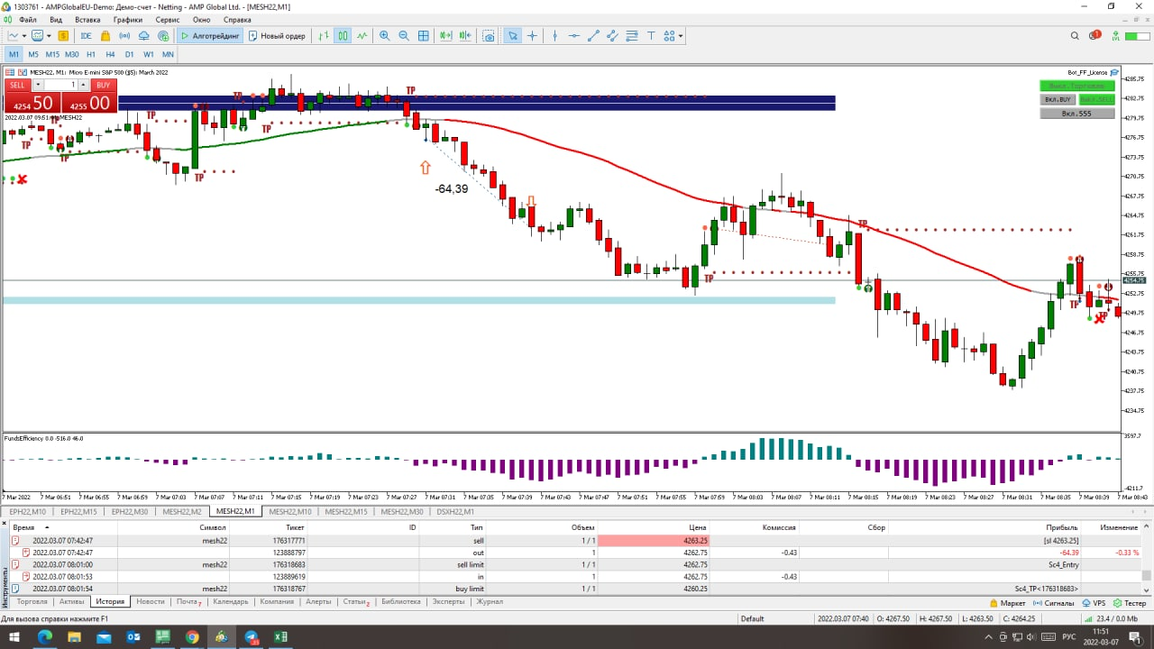Tile chart windows with grid icon
Image resolution: width=1154 pixels, height=649 pixels.
coord(424,36)
